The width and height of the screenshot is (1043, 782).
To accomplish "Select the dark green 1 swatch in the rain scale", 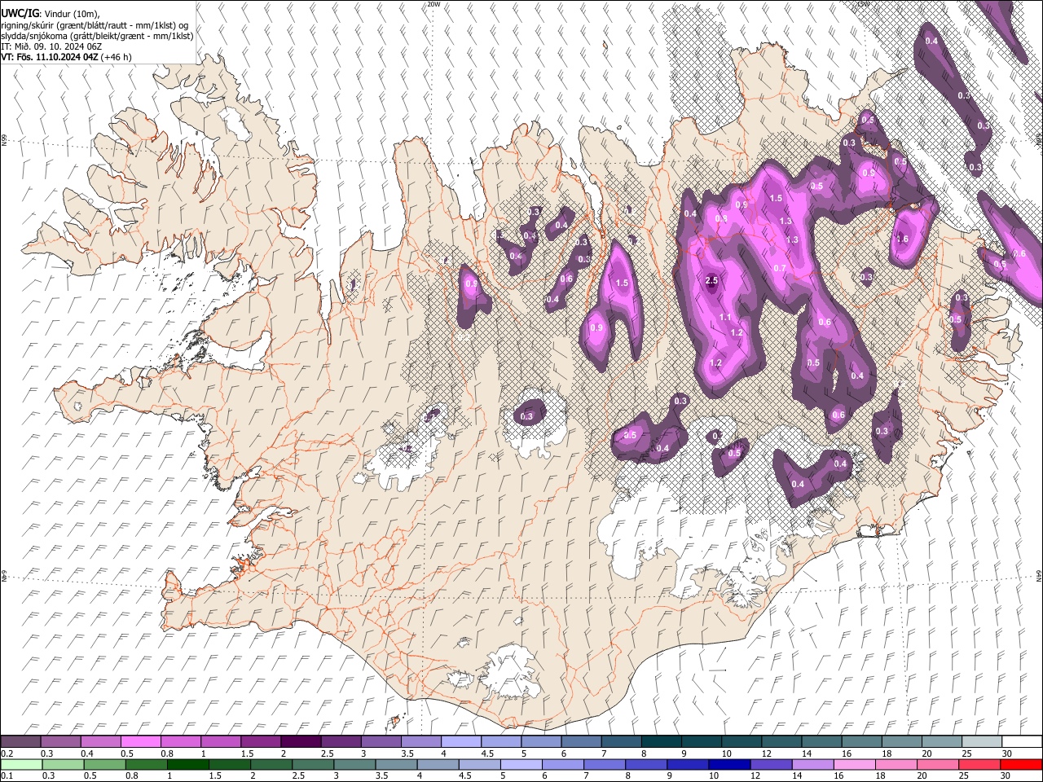I will tap(188, 764).
